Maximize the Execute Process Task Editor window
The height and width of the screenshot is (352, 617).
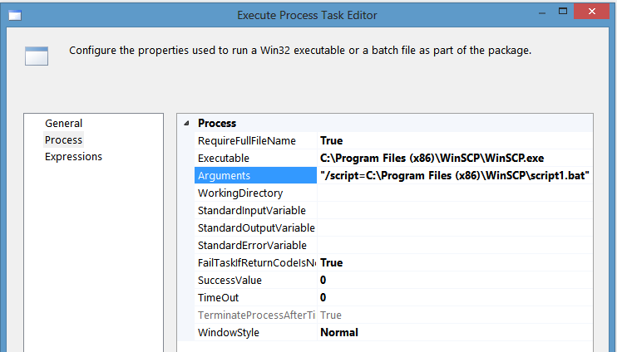563,12
